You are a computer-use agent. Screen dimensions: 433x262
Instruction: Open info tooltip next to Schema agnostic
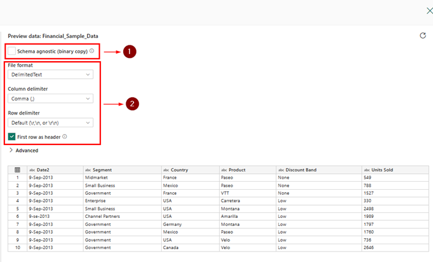[92, 51]
